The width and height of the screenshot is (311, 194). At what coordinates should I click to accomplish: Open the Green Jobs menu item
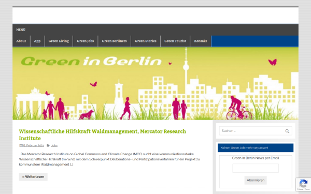point(86,41)
